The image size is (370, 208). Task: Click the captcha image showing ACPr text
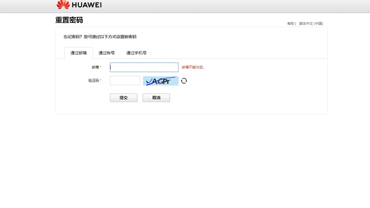160,80
